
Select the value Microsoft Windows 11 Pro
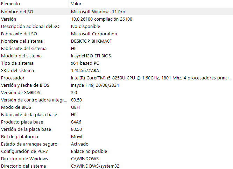pyautogui.click(x=98, y=12)
